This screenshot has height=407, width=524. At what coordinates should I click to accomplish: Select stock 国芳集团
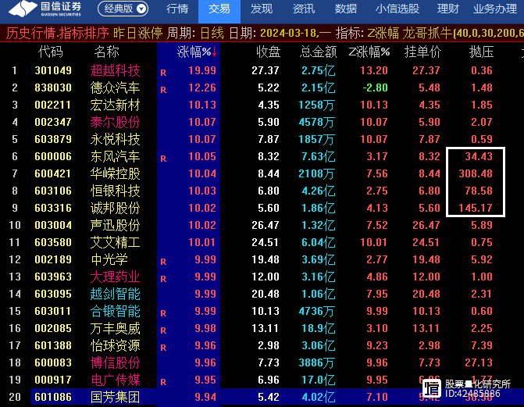pos(115,398)
